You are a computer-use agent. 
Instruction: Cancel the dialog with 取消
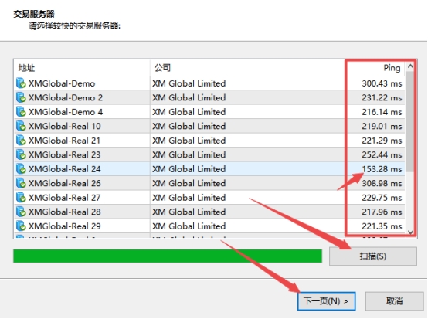click(x=395, y=301)
